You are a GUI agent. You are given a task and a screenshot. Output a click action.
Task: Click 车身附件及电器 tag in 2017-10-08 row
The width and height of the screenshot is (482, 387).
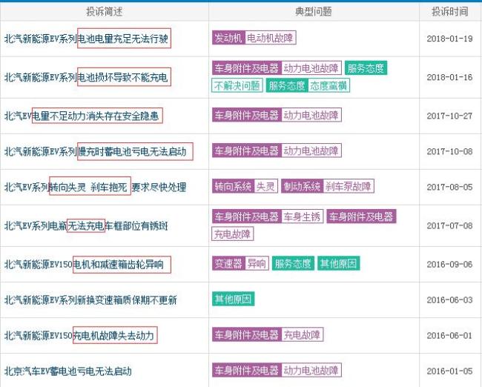point(246,150)
